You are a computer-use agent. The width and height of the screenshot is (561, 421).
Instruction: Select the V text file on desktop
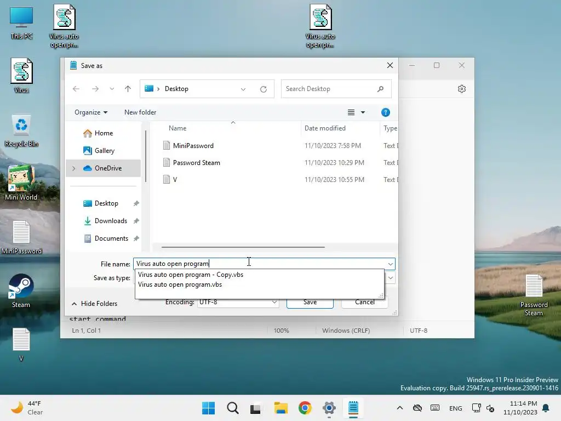[x=21, y=344]
